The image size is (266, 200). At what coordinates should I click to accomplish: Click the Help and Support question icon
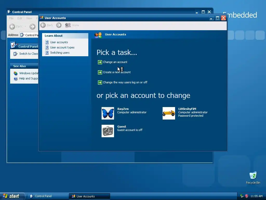coord(16,79)
